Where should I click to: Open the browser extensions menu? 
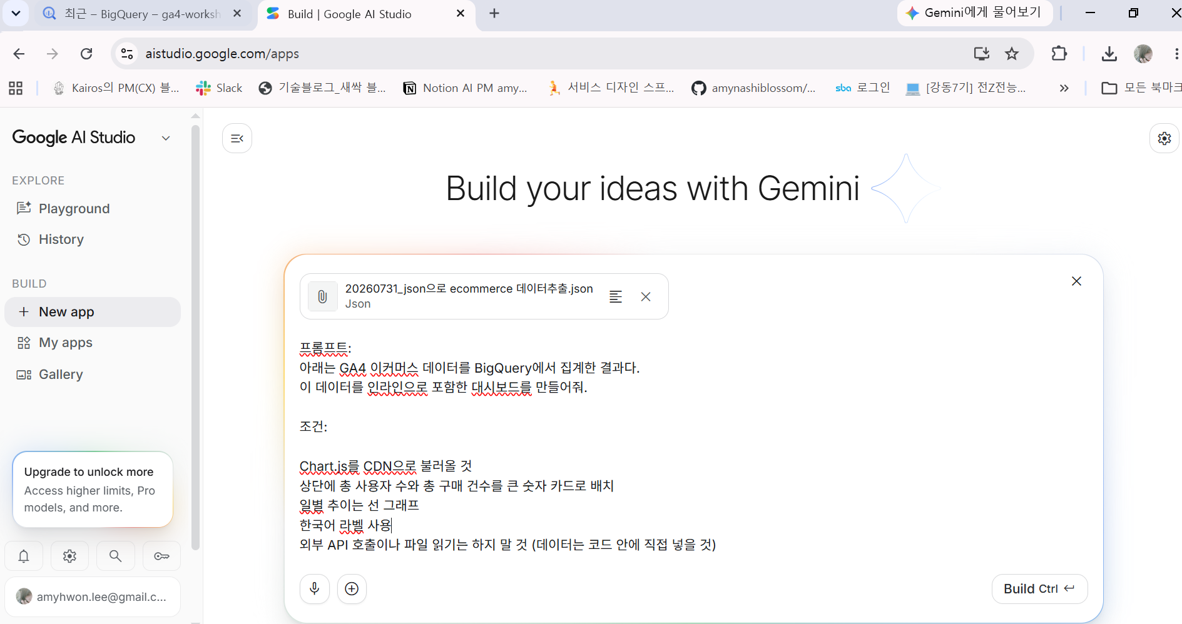1059,54
